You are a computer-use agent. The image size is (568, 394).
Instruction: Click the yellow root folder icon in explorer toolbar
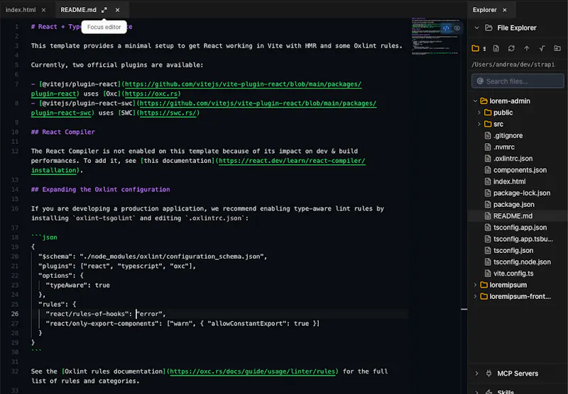(475, 48)
